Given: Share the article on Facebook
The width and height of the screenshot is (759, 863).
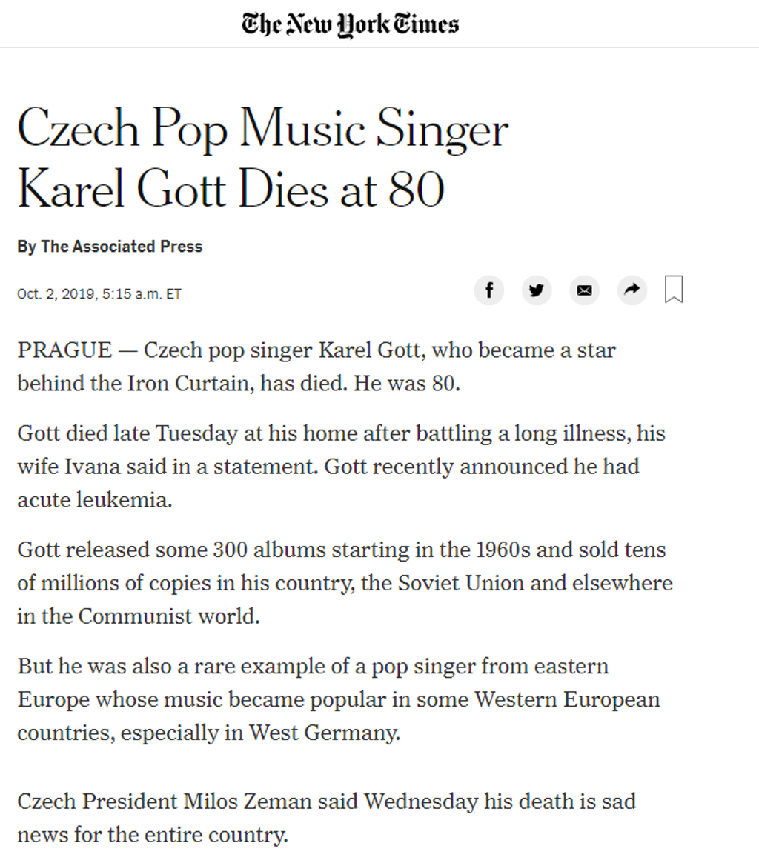Looking at the screenshot, I should point(489,290).
